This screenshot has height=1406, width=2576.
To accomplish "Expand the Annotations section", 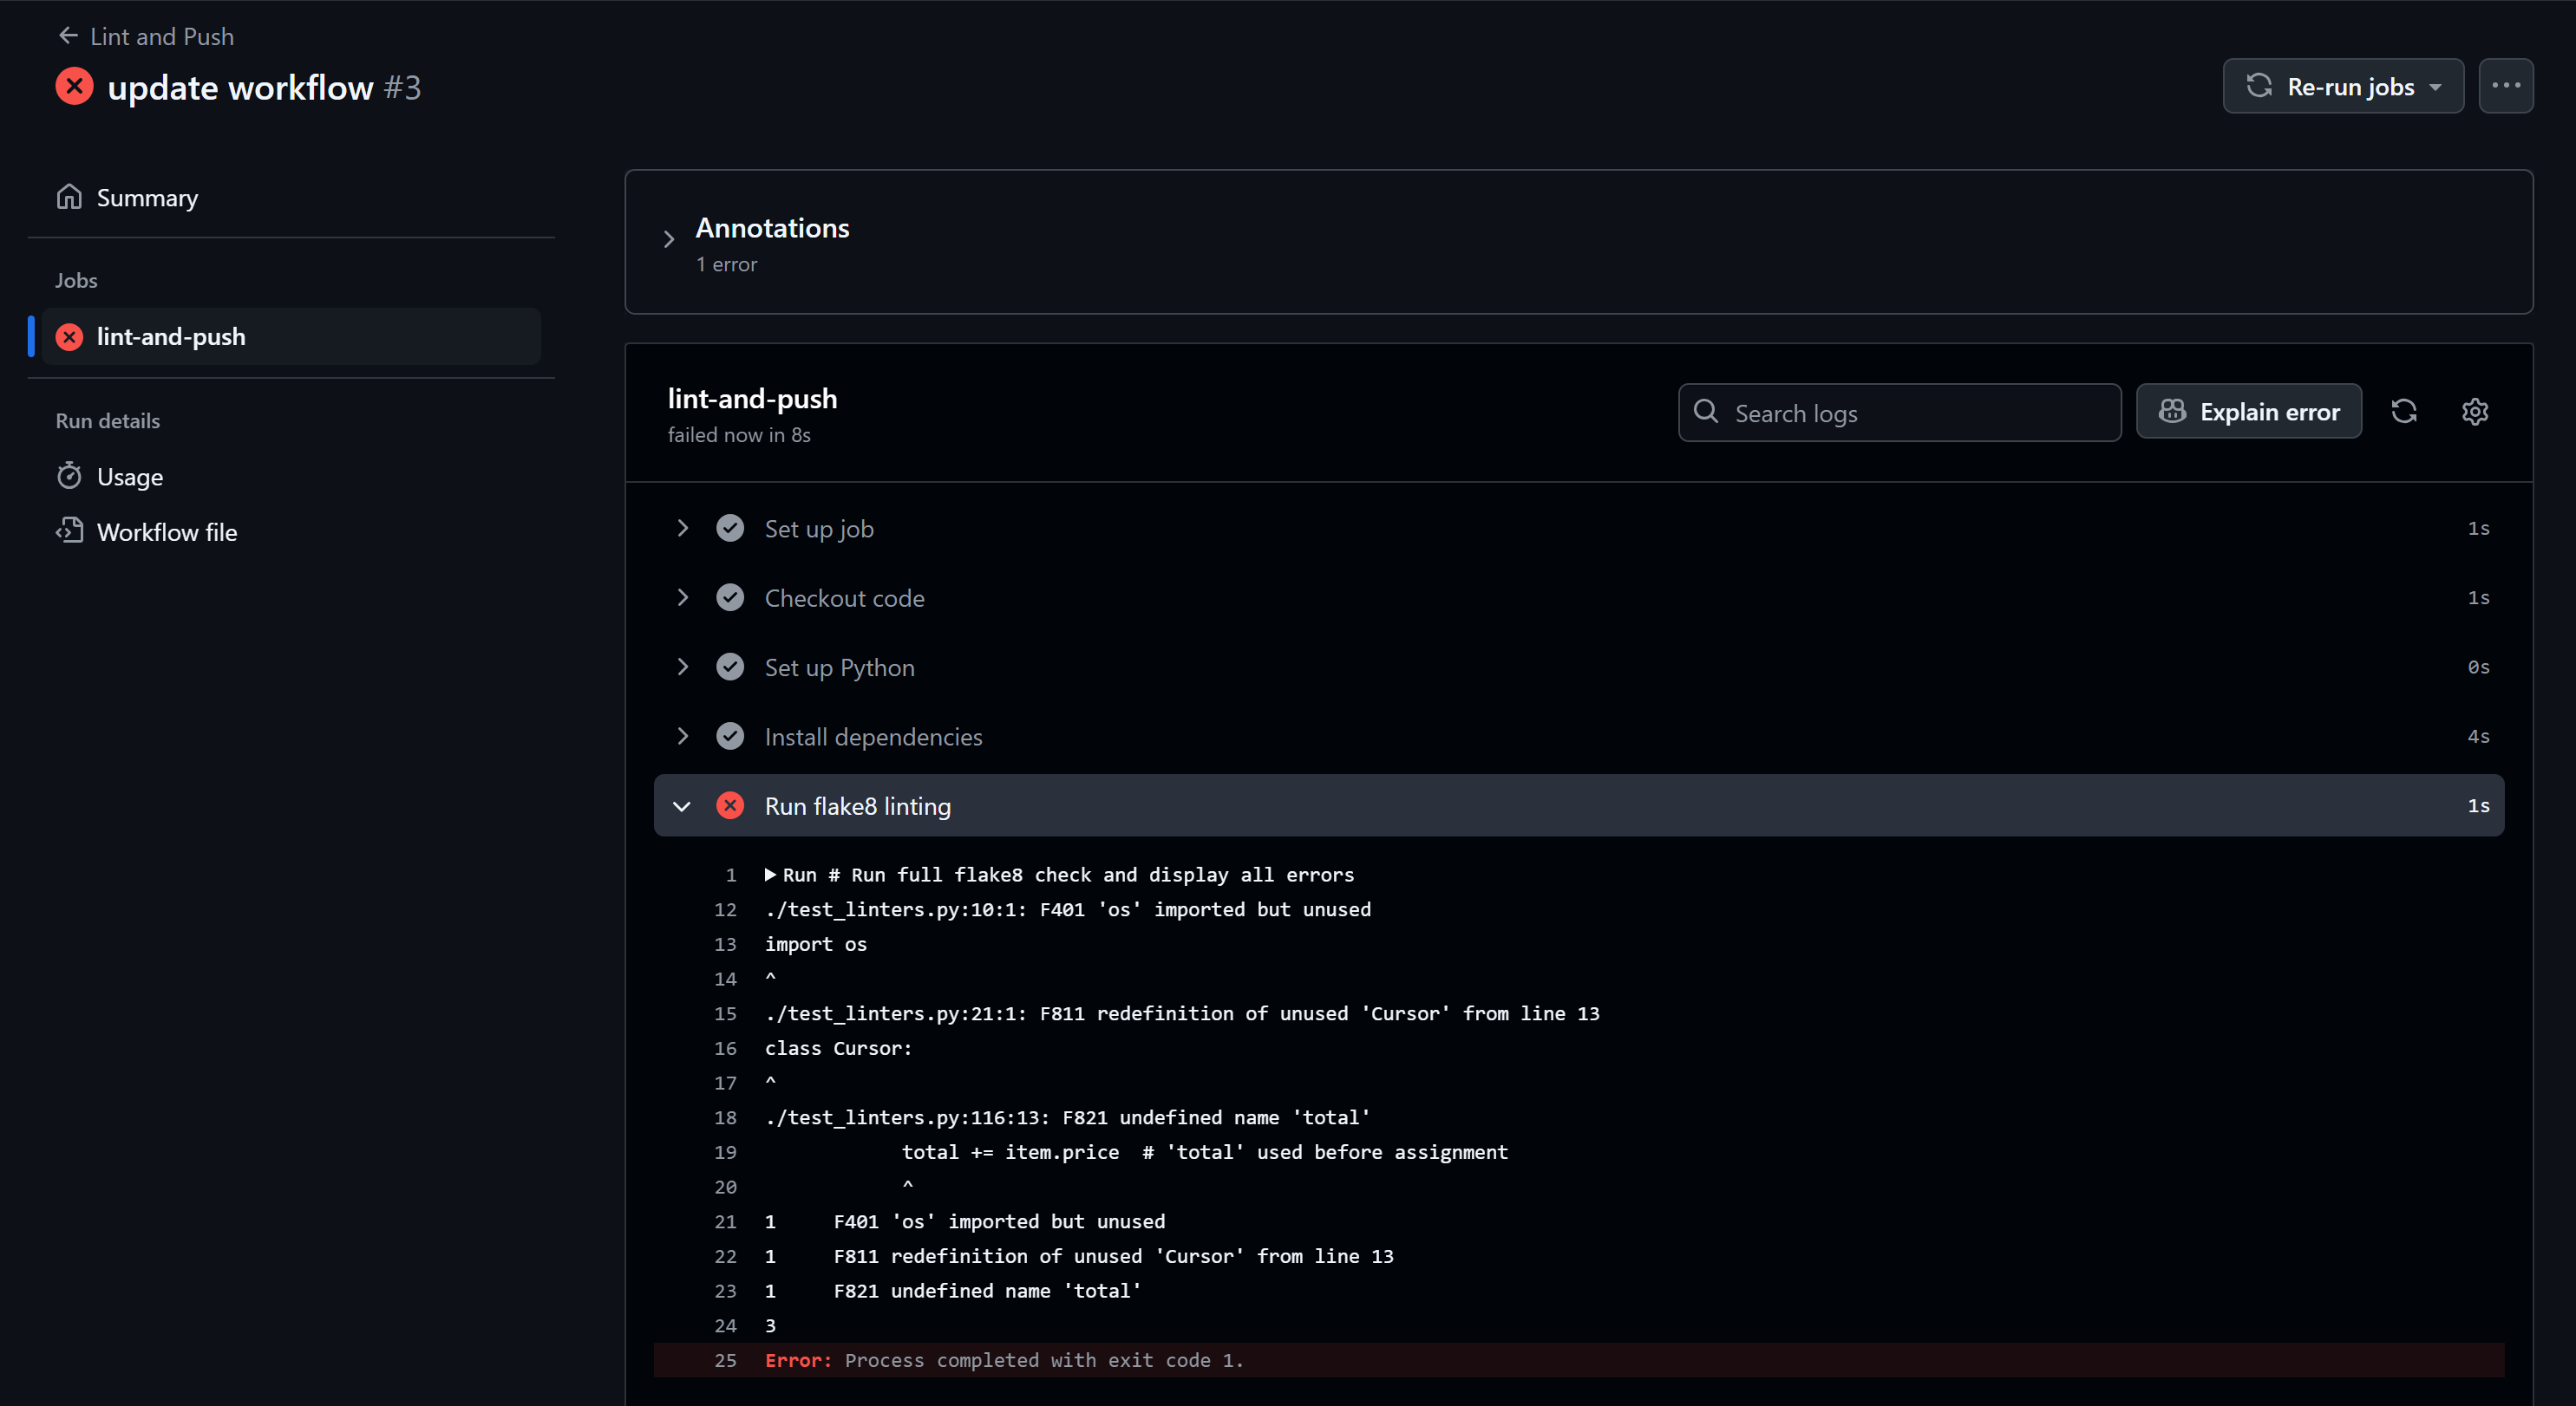I will tap(669, 240).
